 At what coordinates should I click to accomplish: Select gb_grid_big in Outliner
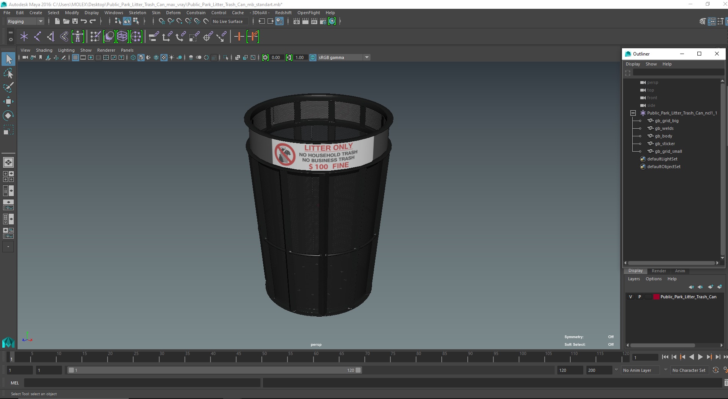click(666, 121)
